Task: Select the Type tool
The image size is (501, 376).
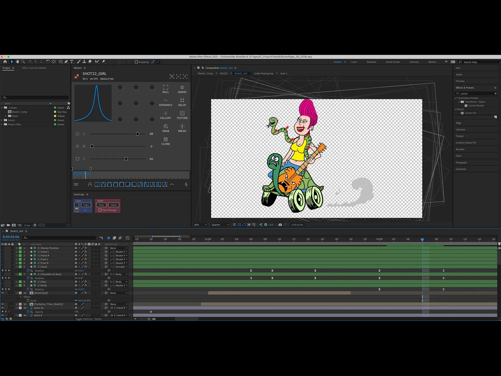Action: [72, 62]
